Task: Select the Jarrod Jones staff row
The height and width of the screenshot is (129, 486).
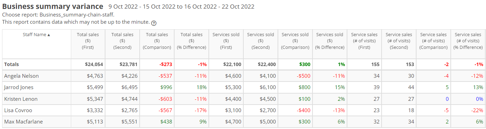Action: (x=244, y=87)
